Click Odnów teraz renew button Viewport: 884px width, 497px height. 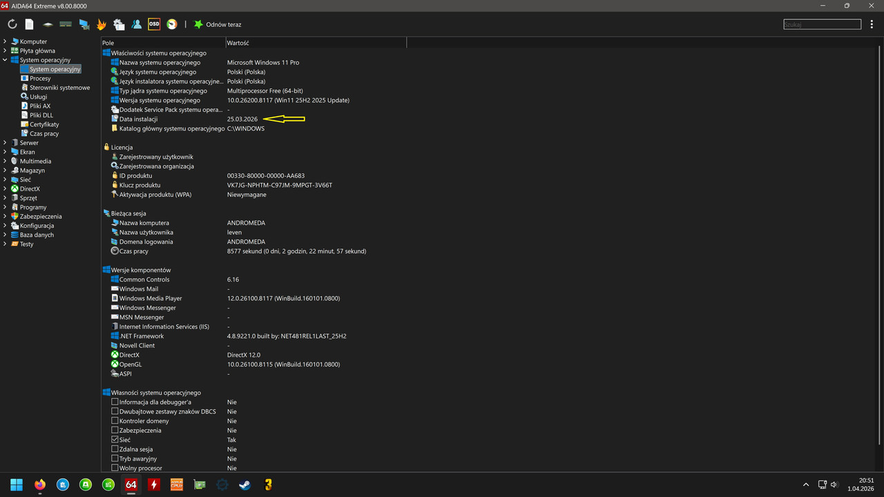coord(217,24)
